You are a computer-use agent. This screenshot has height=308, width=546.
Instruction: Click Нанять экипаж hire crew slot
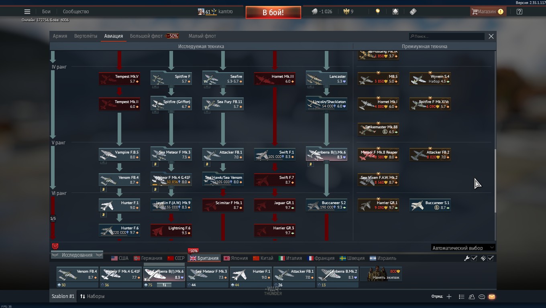pyautogui.click(x=381, y=275)
